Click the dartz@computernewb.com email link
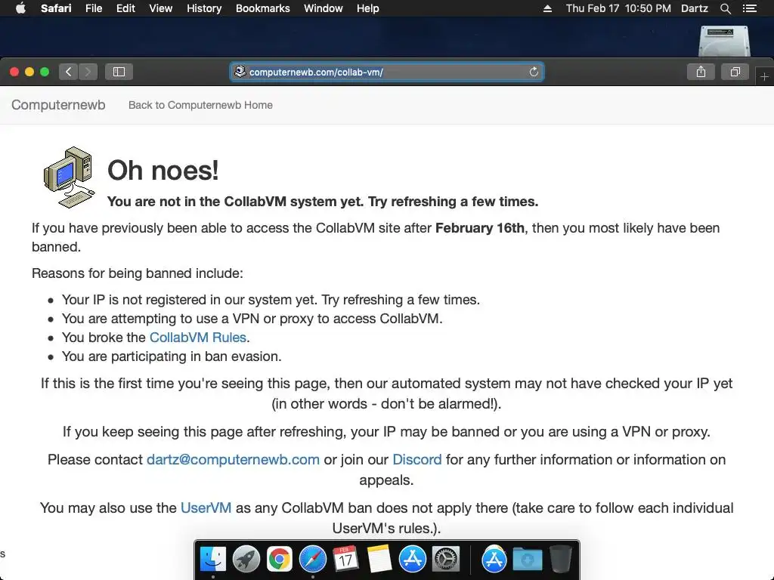 pos(233,460)
